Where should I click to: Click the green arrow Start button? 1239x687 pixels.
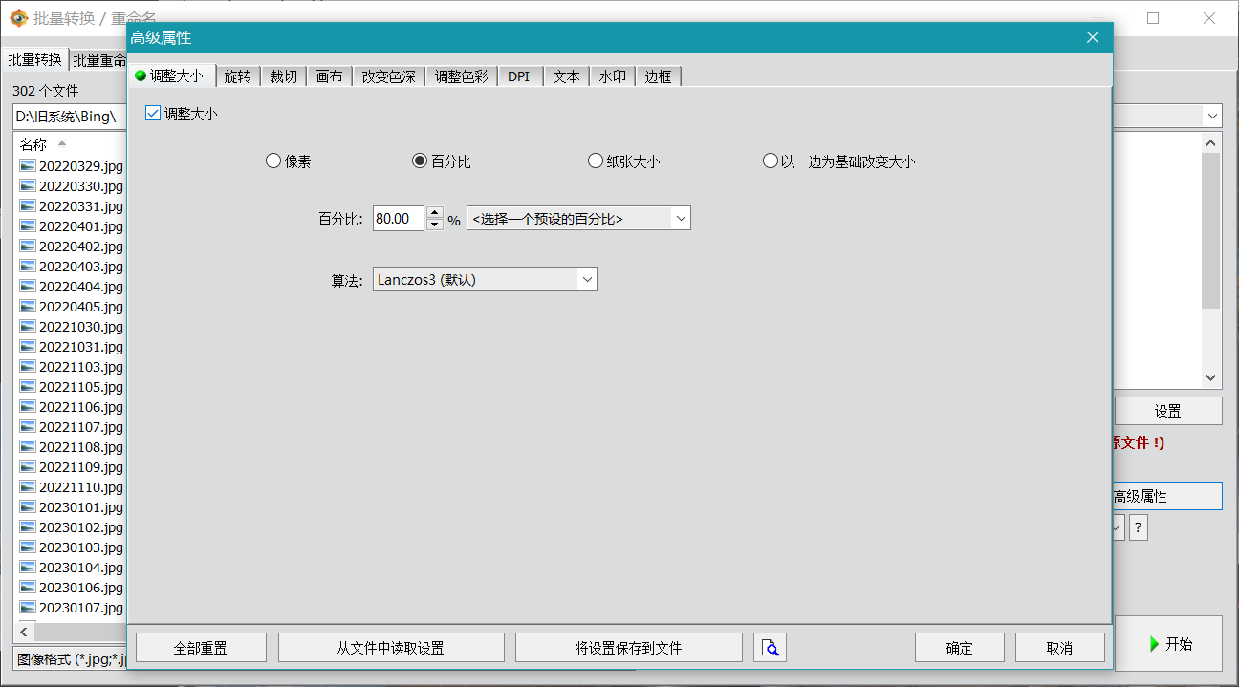pyautogui.click(x=1168, y=644)
